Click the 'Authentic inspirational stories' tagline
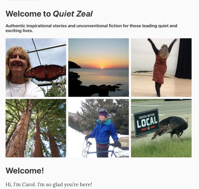 pos(91,28)
